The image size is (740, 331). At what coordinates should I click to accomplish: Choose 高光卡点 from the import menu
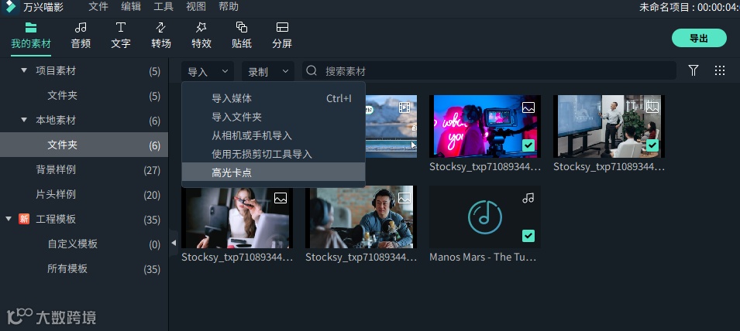[x=274, y=172]
